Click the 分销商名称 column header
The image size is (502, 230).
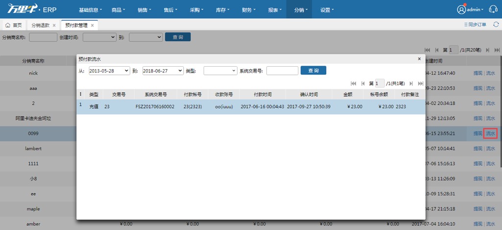coord(33,61)
